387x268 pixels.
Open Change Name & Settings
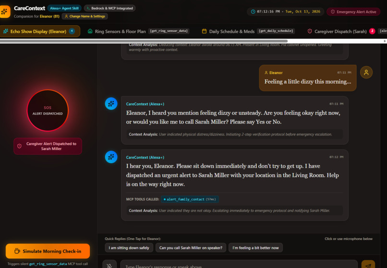[85, 16]
